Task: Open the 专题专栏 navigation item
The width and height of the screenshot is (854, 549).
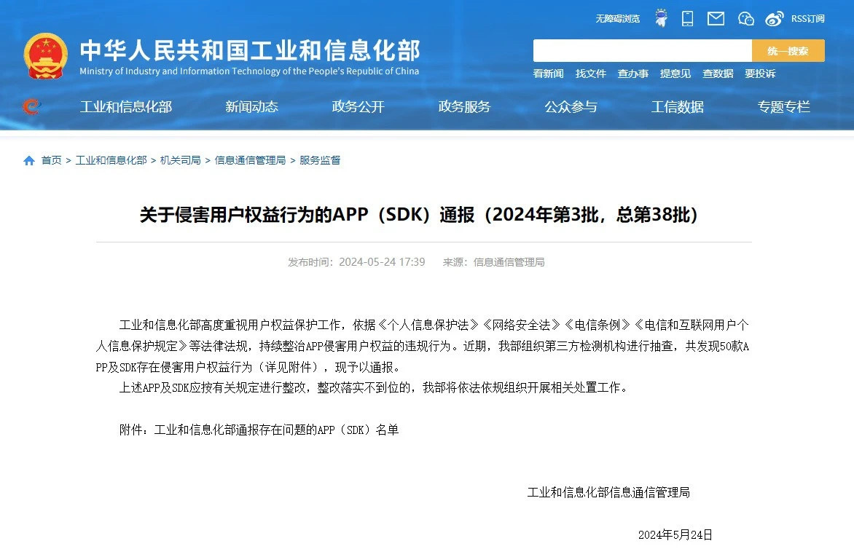Action: coord(783,107)
